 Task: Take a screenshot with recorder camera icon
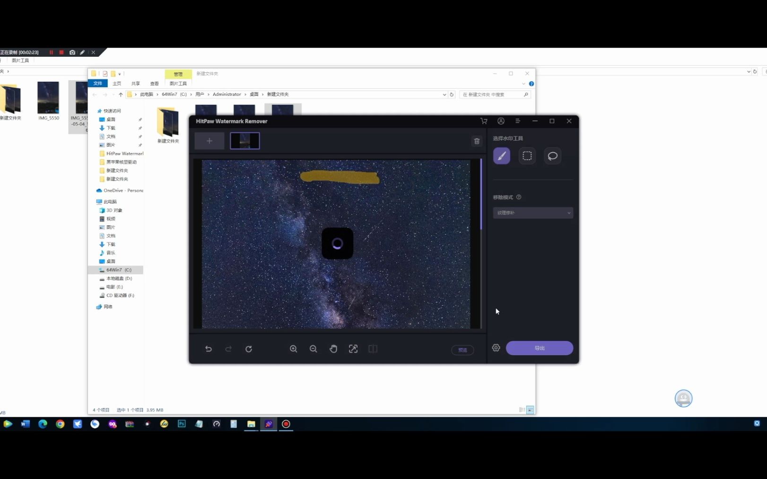[72, 52]
